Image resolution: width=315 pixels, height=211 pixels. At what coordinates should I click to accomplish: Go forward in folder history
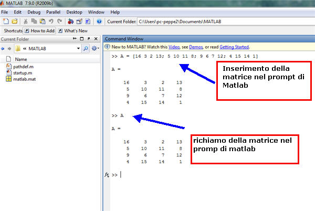tap(9, 49)
